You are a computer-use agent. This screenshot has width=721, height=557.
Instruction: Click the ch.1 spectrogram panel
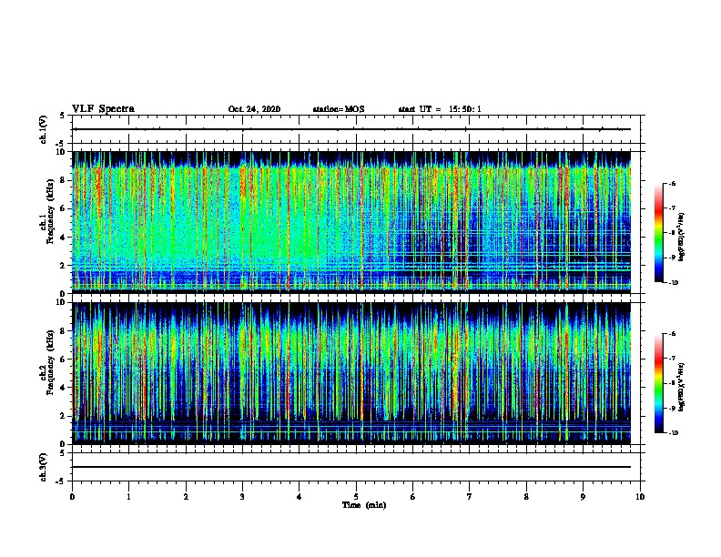point(351,222)
